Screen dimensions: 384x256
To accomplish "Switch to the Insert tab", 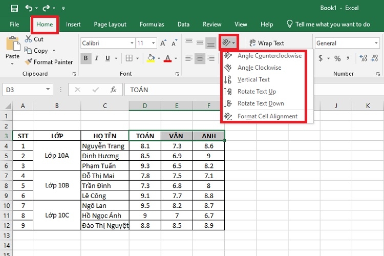I will (x=73, y=24).
